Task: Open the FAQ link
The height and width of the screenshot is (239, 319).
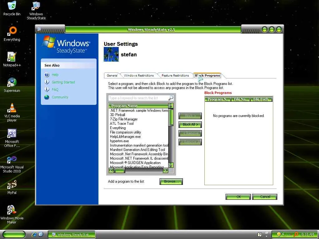Action: click(55, 90)
